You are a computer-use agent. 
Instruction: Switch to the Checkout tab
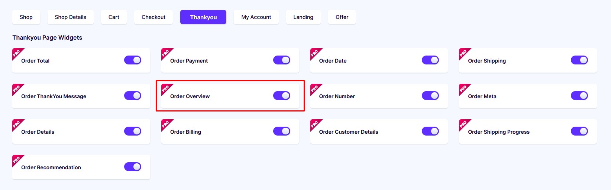pos(153,17)
